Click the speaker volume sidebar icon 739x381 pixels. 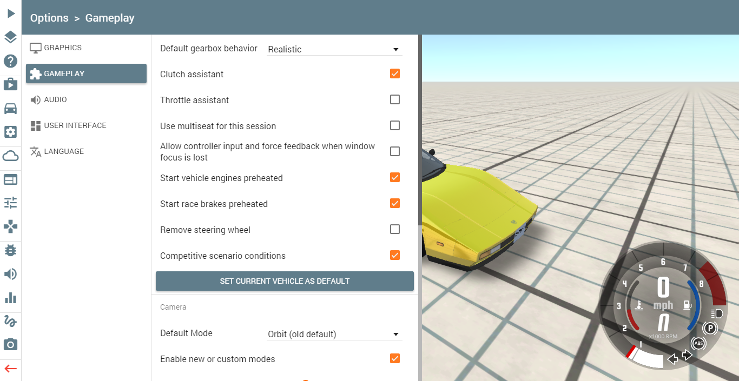[11, 274]
